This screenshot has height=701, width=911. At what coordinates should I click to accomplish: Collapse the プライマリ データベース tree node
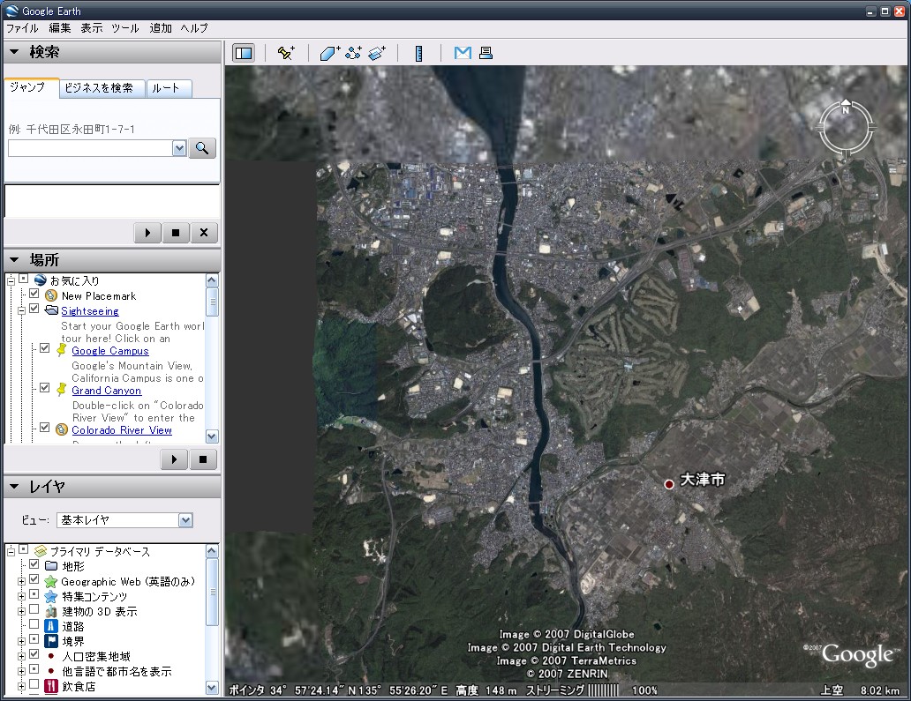(x=11, y=551)
